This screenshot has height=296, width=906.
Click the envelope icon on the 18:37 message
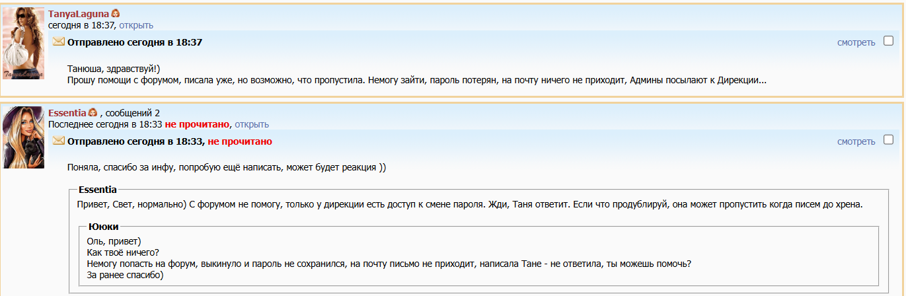click(59, 42)
